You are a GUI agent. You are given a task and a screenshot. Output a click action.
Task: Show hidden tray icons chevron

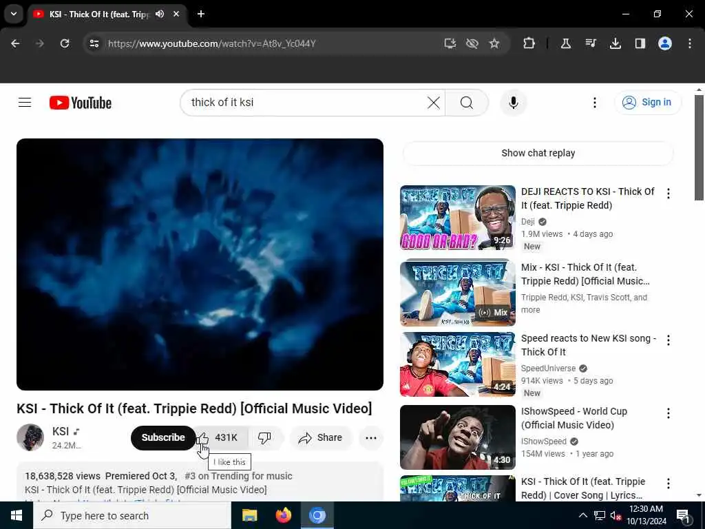point(582,515)
